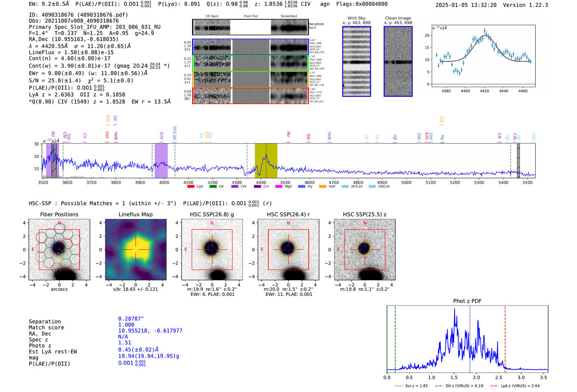The image size is (577, 392).
Task: Click the Photo z value 1.51
Action: pos(125,343)
